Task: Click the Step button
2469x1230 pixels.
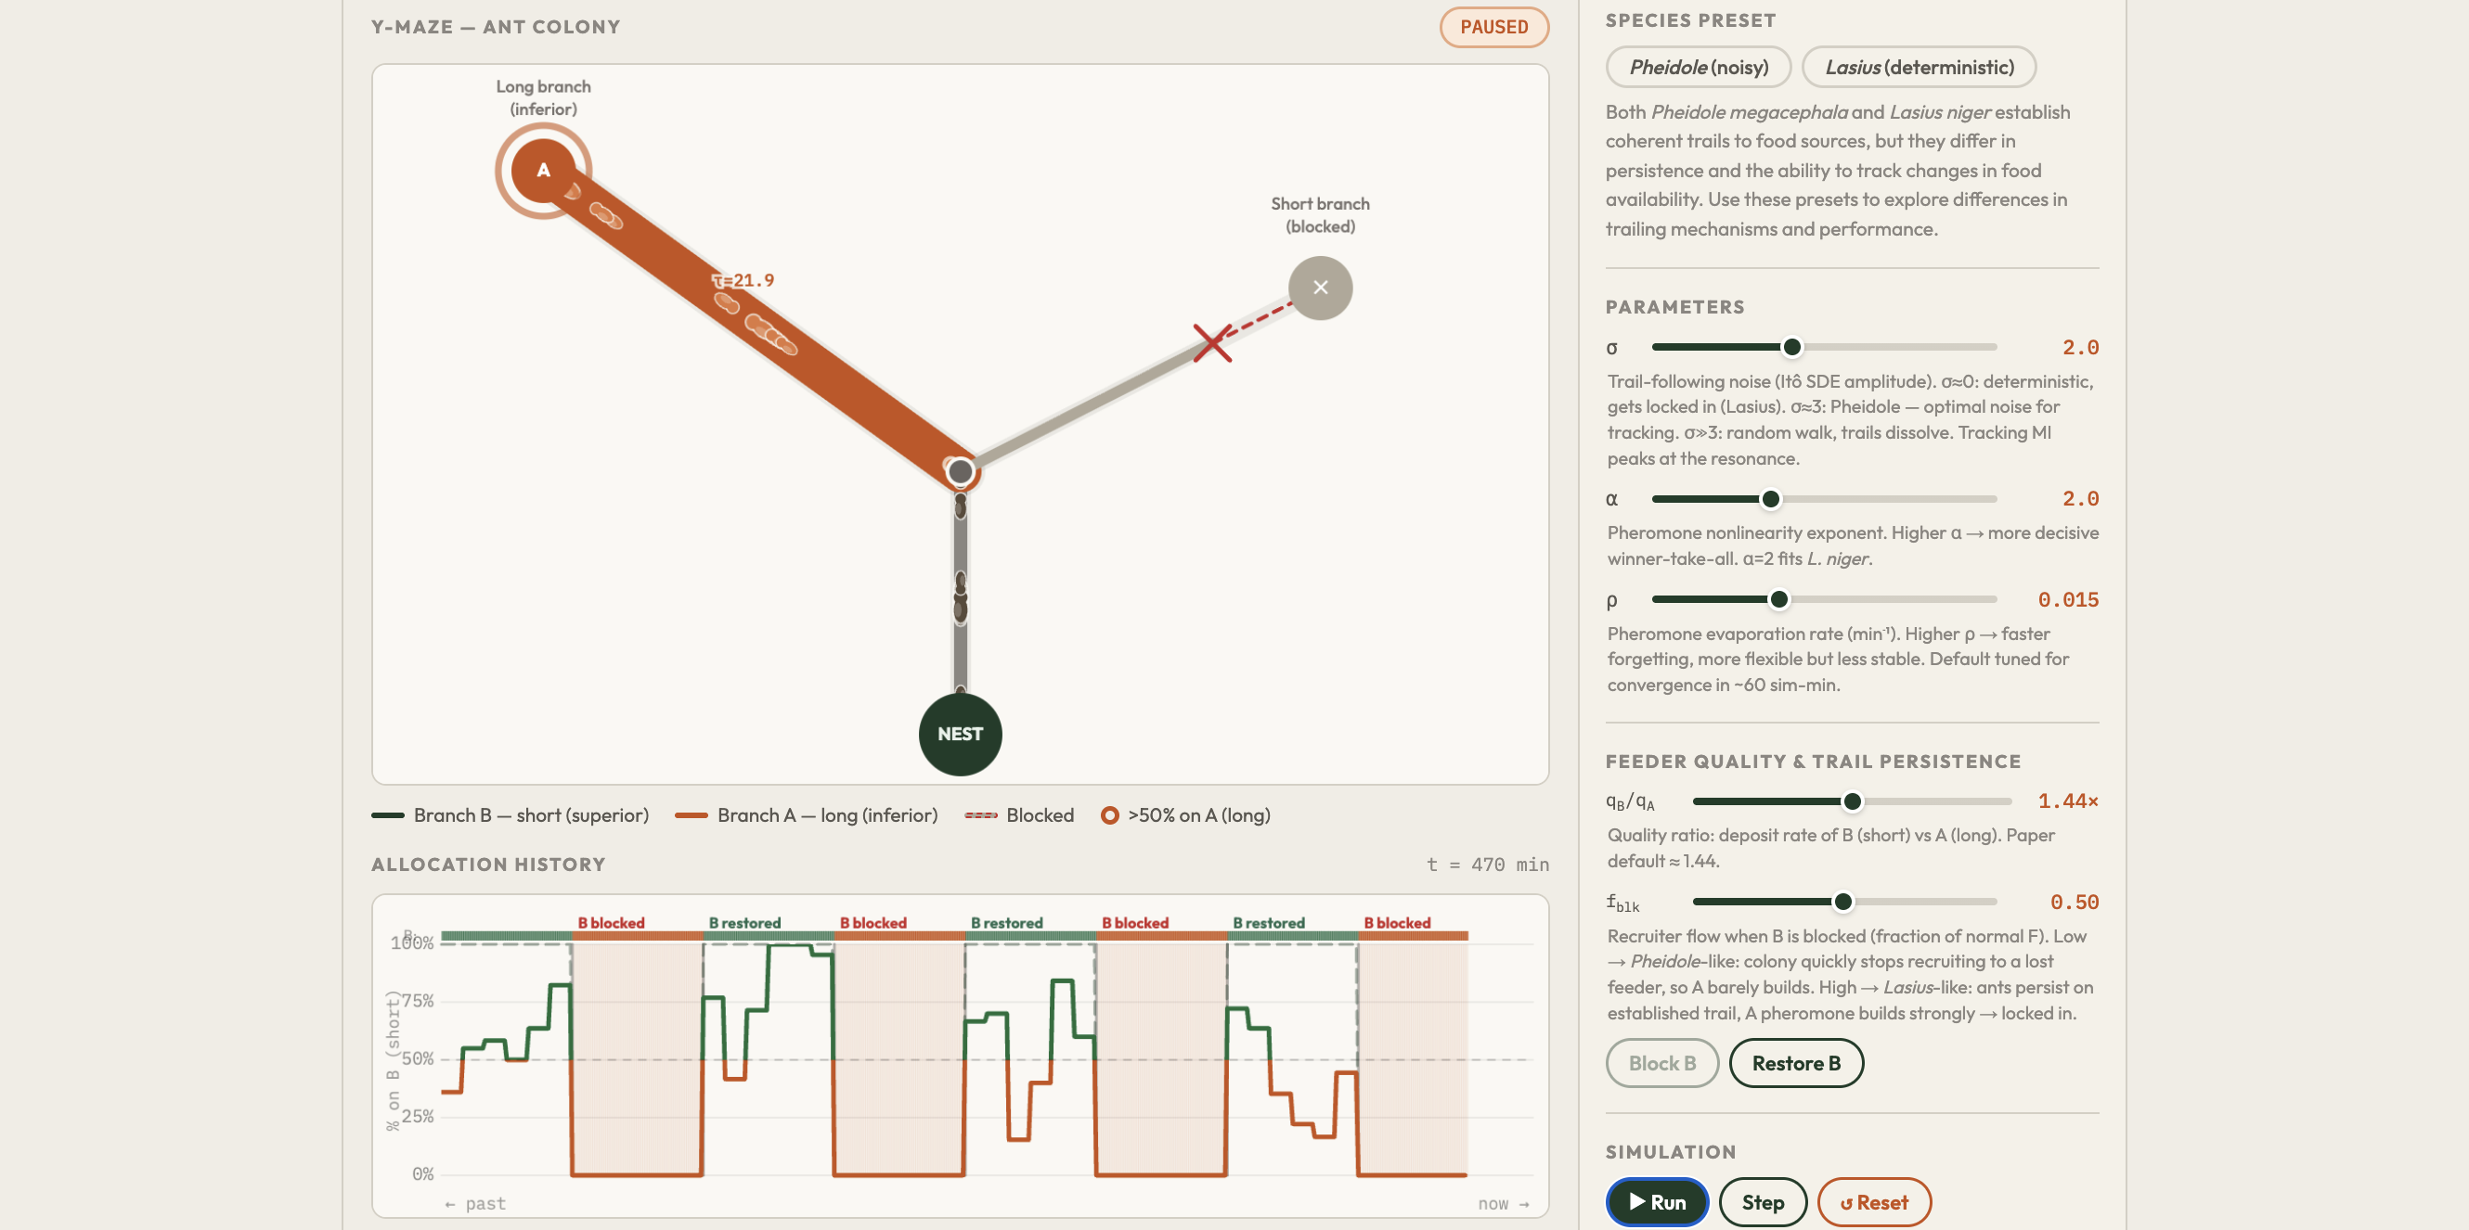Action: pyautogui.click(x=1764, y=1202)
